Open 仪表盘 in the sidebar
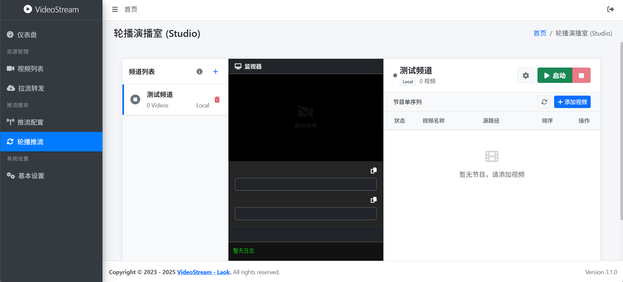 point(27,35)
